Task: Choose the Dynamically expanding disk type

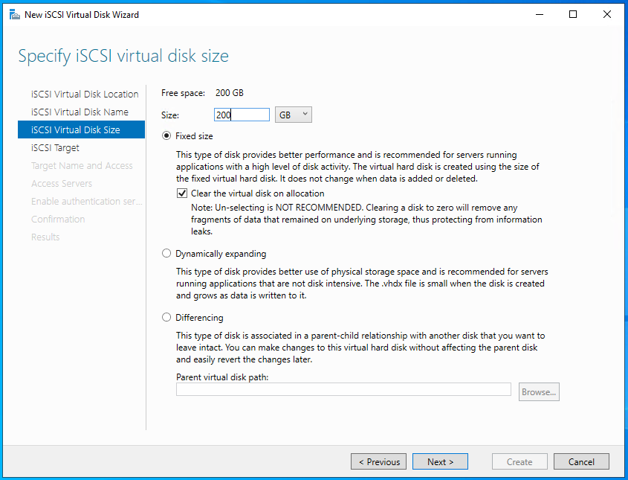Action: pos(166,254)
